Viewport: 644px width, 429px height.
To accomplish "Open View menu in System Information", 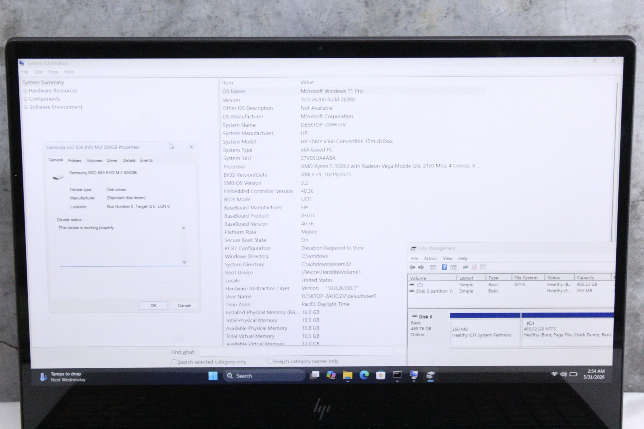I will (53, 72).
